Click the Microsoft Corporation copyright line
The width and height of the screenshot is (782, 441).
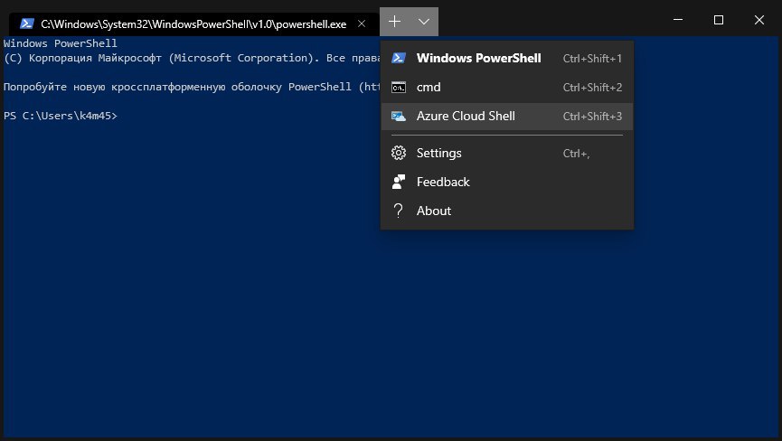(192, 58)
